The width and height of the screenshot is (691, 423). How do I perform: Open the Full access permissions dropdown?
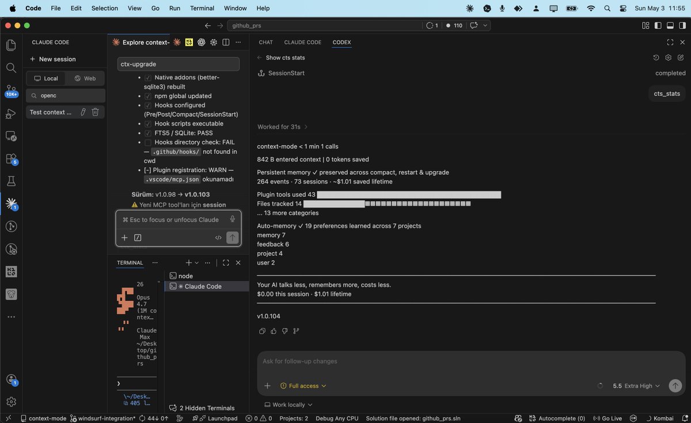point(303,386)
